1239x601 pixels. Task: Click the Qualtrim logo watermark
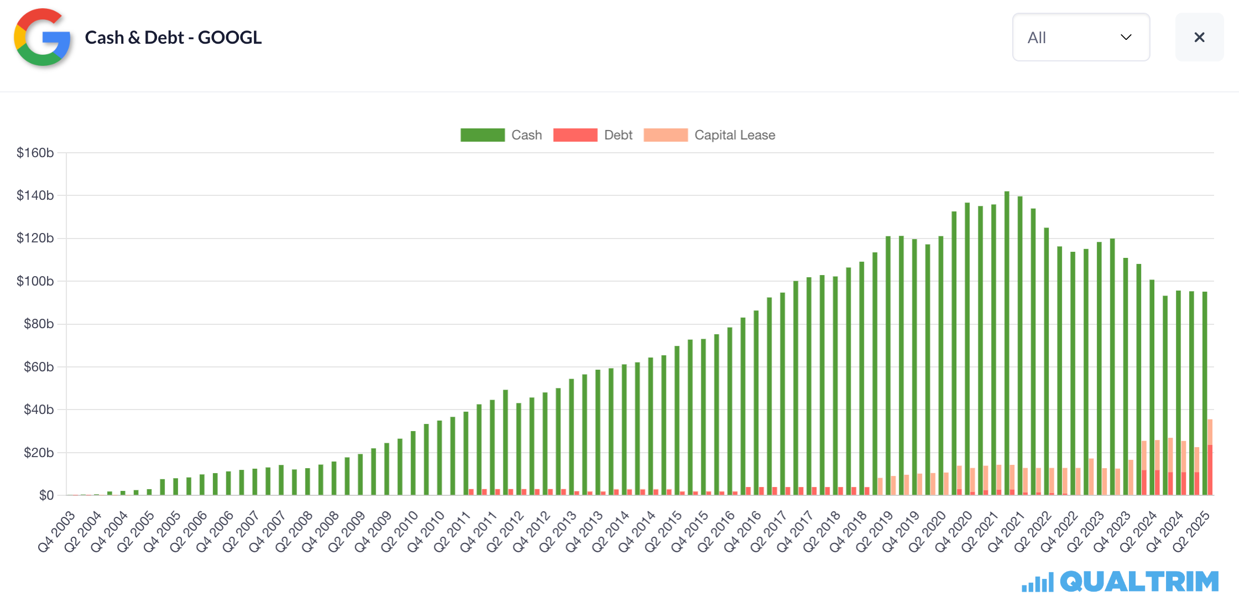1138,582
